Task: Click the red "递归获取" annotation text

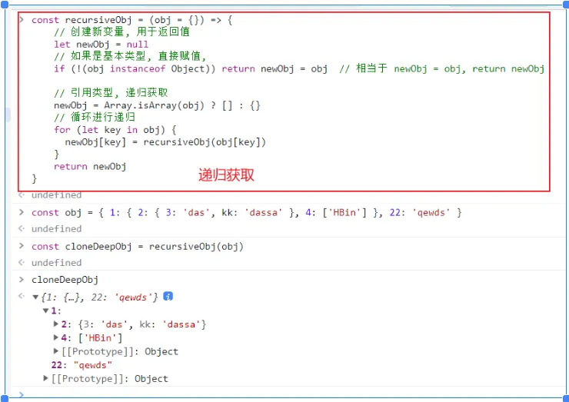Action: [226, 175]
